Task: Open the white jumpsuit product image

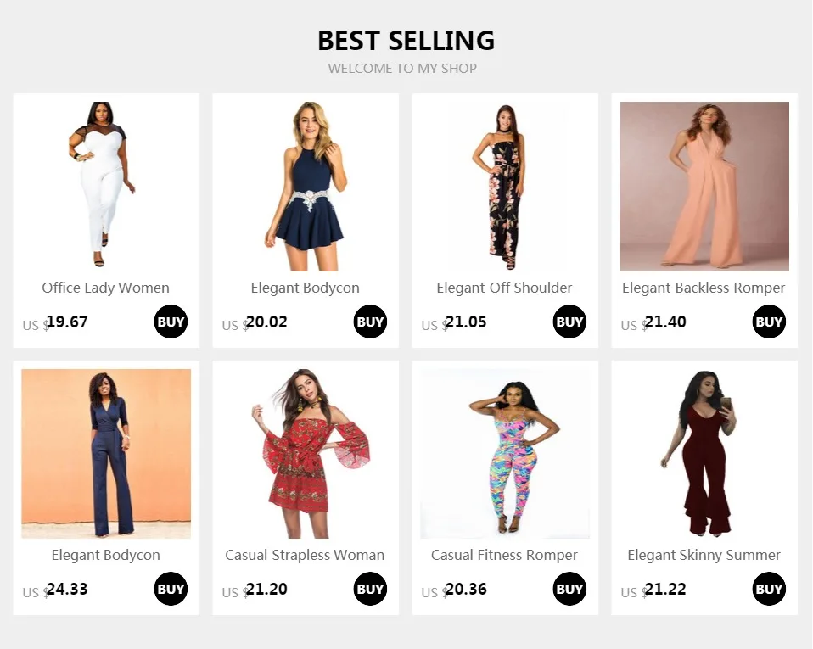Action: point(106,186)
